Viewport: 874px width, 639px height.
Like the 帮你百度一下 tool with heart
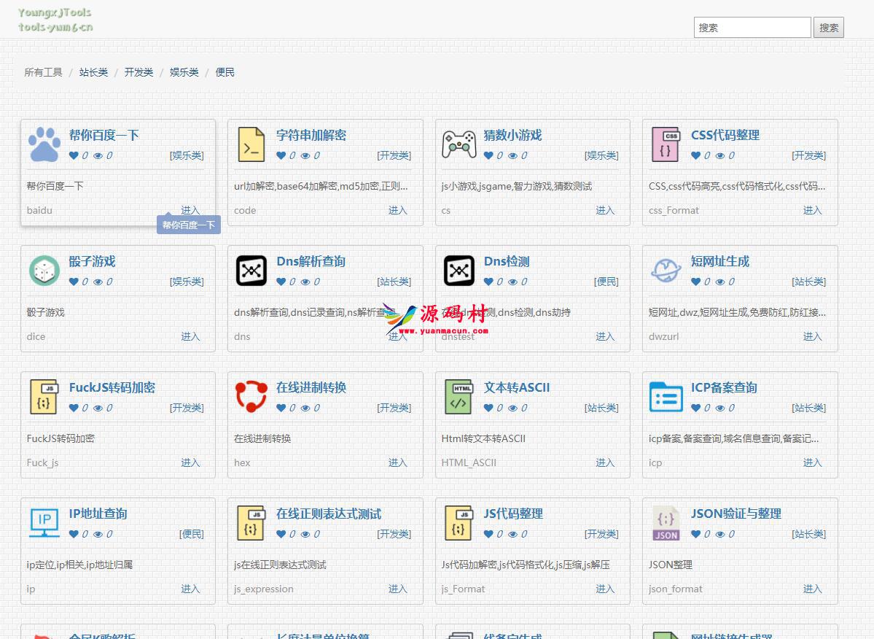click(x=74, y=155)
